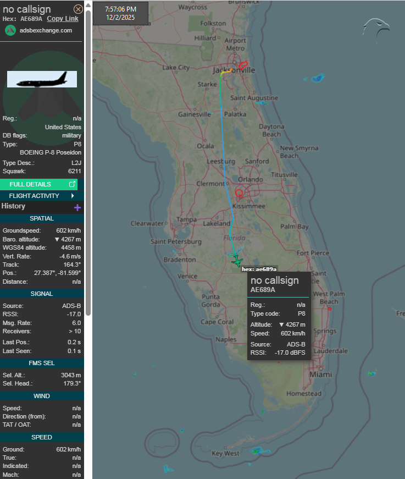This screenshot has height=479, width=405.
Task: Click the Type Desc. L2J value
Action: [76, 163]
